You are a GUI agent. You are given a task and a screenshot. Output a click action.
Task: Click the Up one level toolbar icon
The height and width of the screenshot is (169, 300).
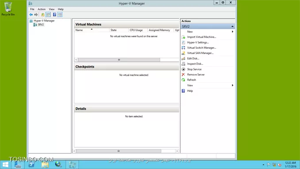(x=43, y=15)
